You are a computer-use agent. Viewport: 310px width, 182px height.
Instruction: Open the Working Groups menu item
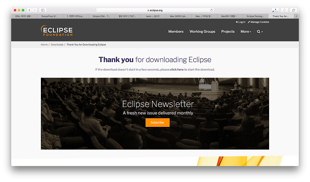coord(202,31)
